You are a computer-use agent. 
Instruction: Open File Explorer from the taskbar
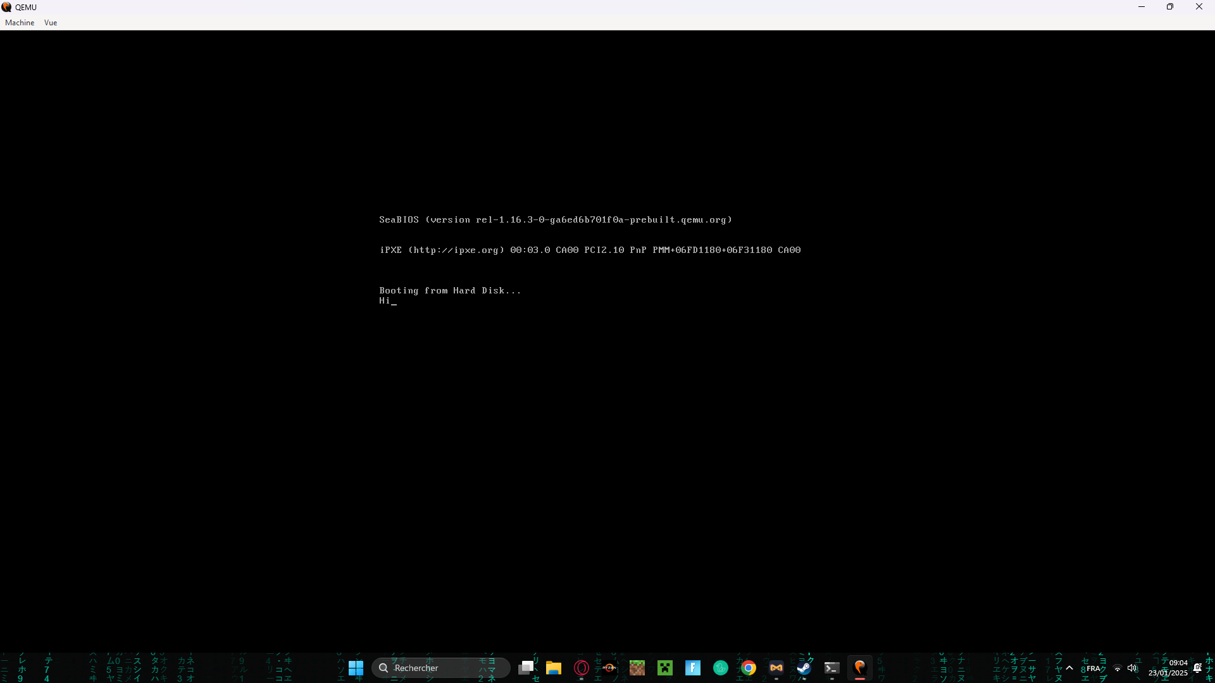point(554,667)
